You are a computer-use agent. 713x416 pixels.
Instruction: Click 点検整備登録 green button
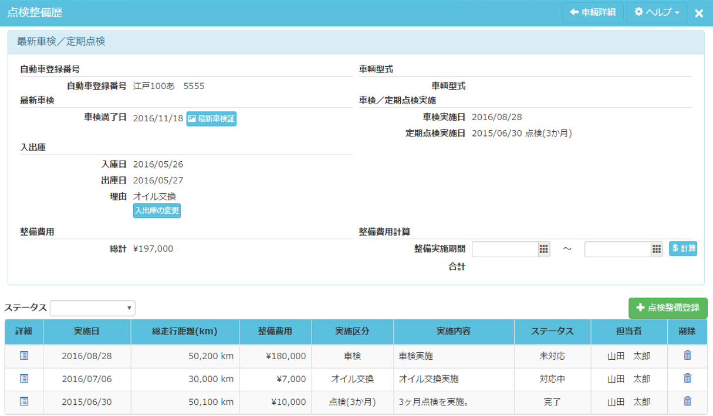(x=668, y=308)
